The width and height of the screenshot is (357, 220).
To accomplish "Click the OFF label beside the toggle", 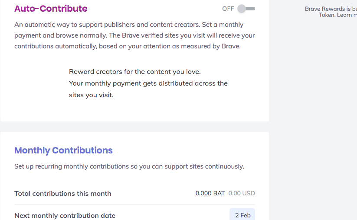I will click(x=228, y=9).
